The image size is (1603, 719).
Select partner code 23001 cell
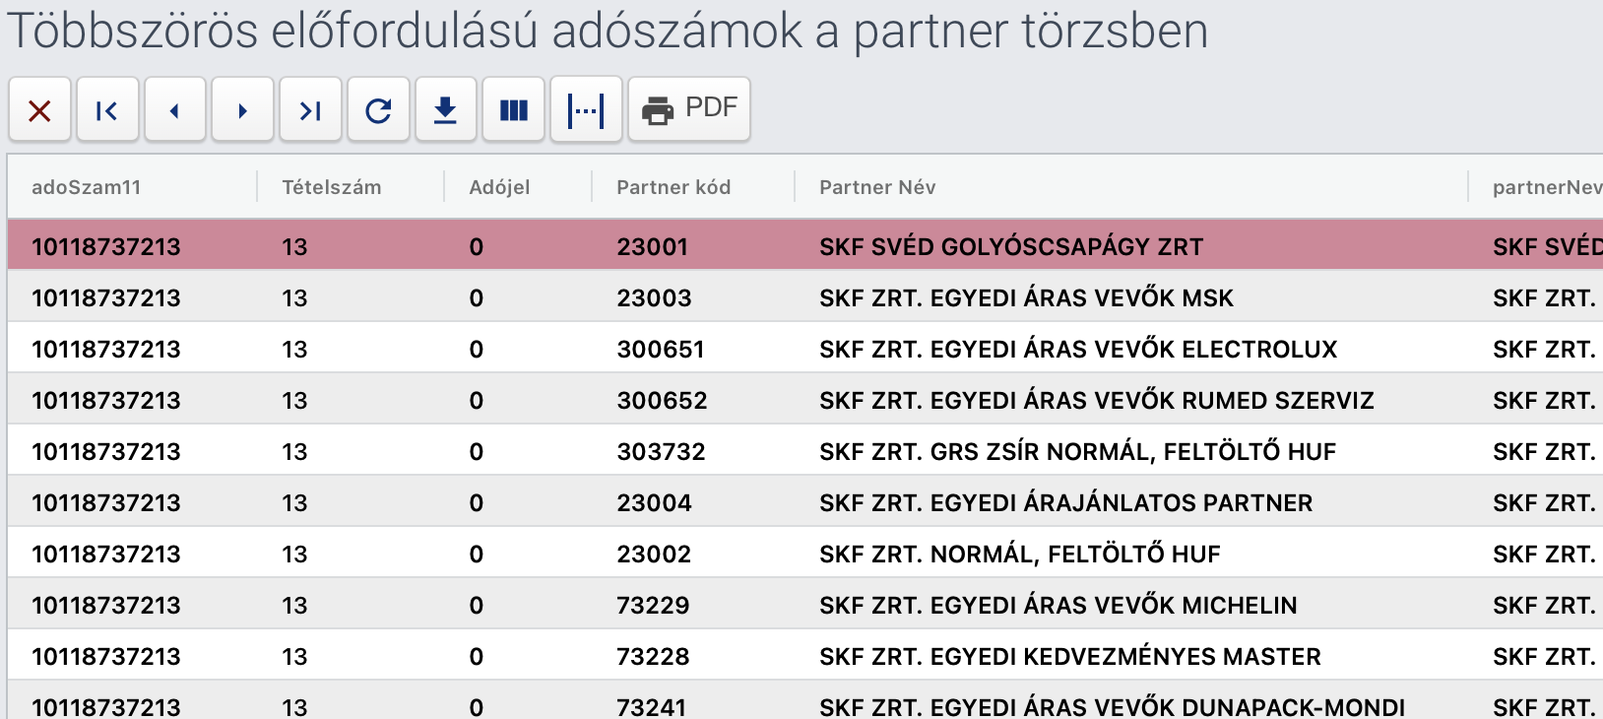coord(652,246)
